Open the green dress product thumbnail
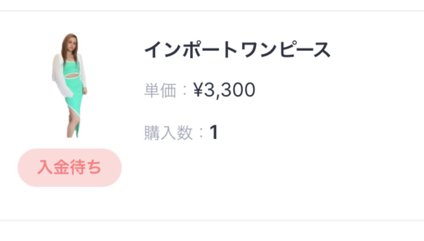 click(x=70, y=85)
